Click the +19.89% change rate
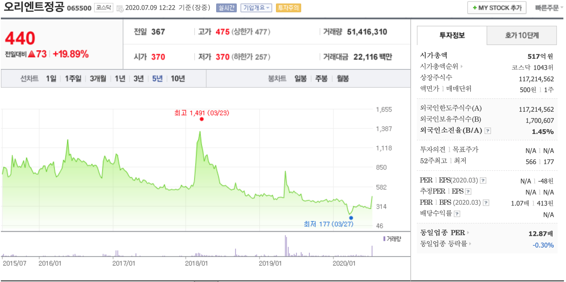566x282 pixels. tap(71, 54)
